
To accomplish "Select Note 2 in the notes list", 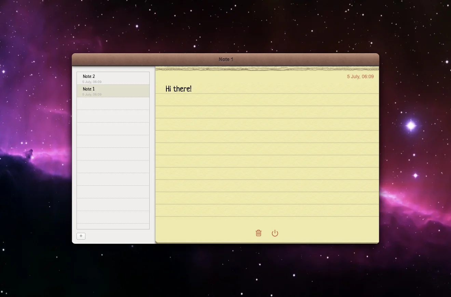I will pos(113,78).
